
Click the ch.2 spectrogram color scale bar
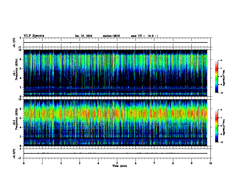pos(216,126)
